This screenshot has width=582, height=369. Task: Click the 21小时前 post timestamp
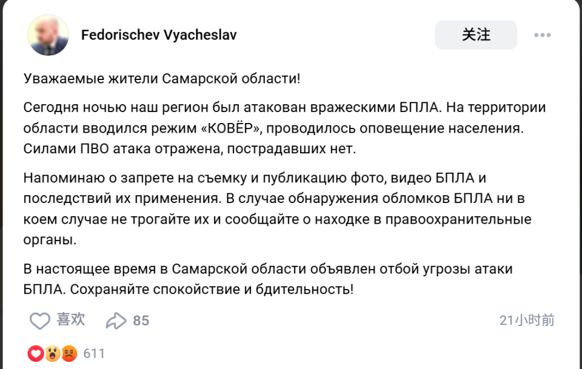(x=527, y=321)
